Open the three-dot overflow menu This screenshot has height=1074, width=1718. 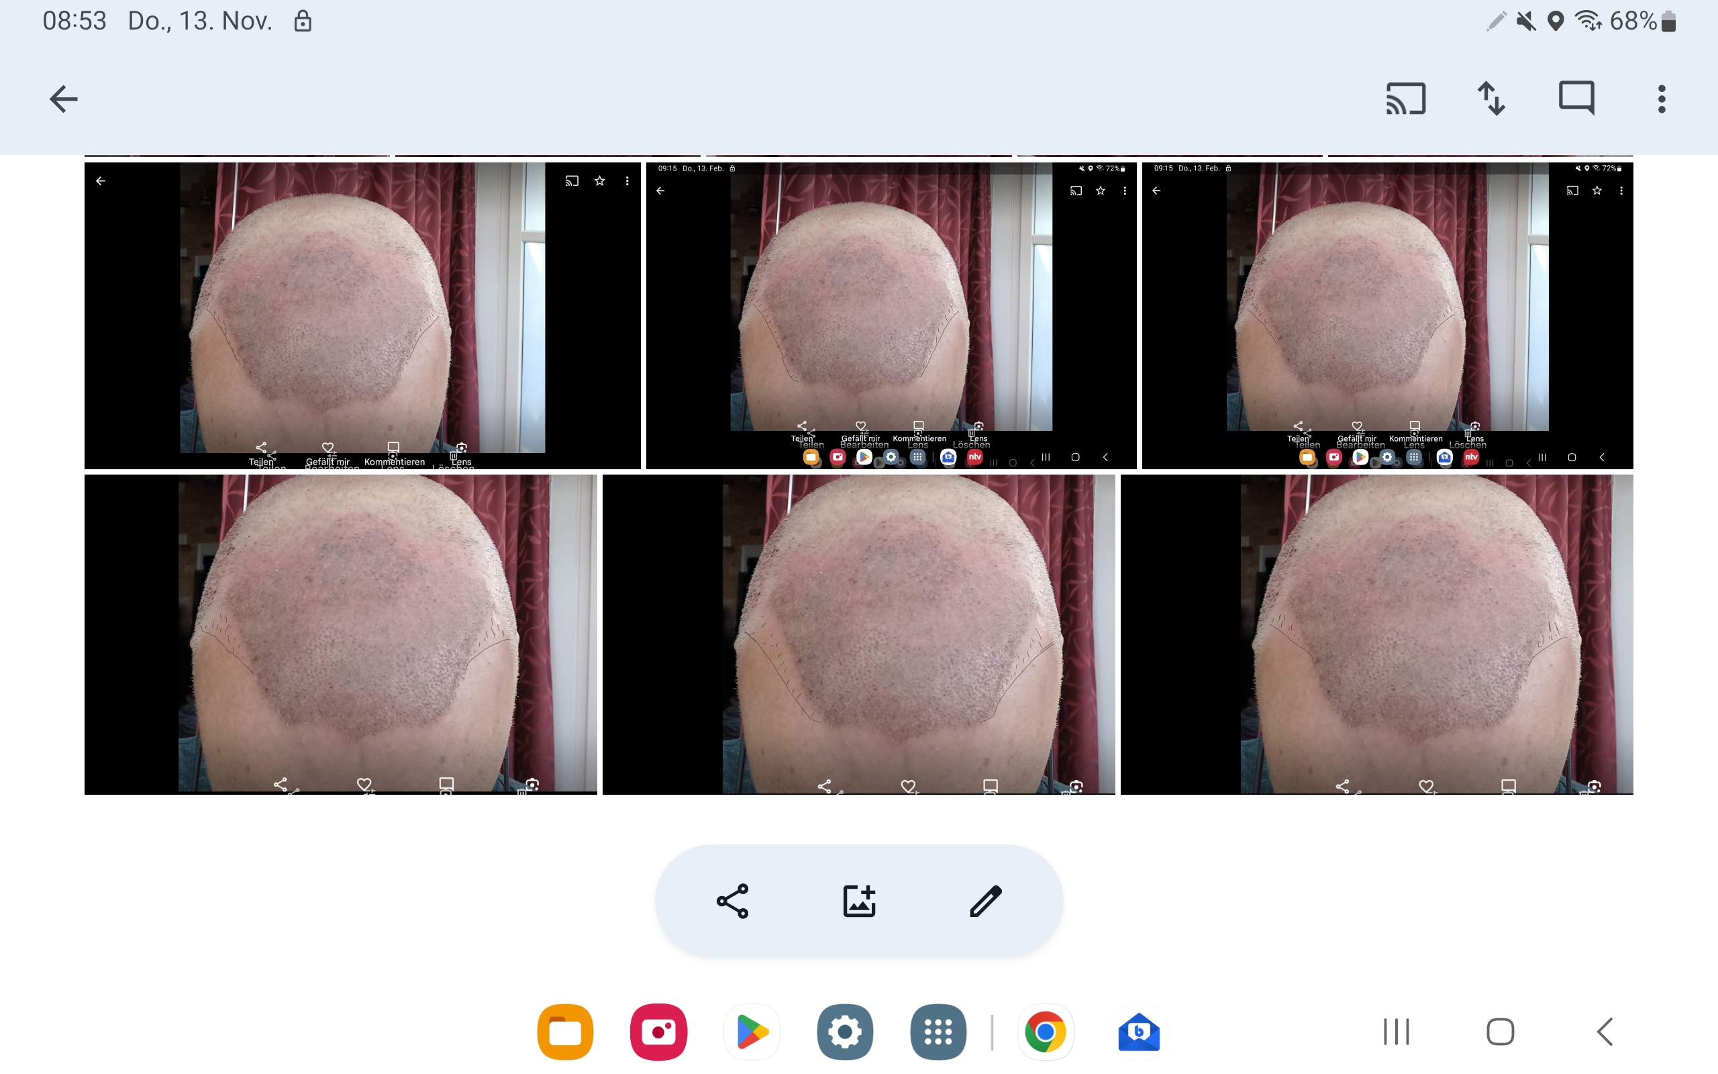[x=1661, y=98]
